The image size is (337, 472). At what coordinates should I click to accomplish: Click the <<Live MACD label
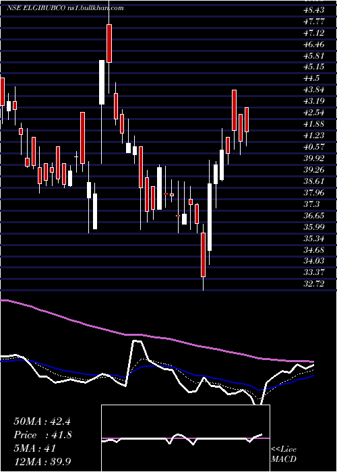click(284, 454)
